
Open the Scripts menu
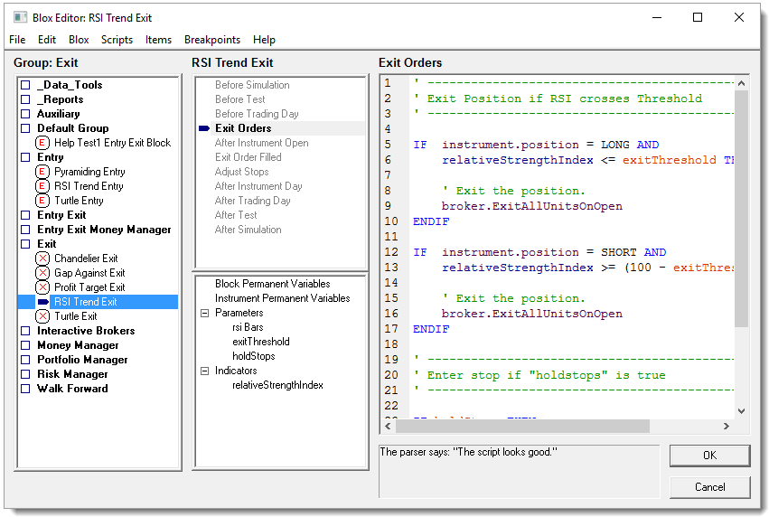tap(117, 40)
